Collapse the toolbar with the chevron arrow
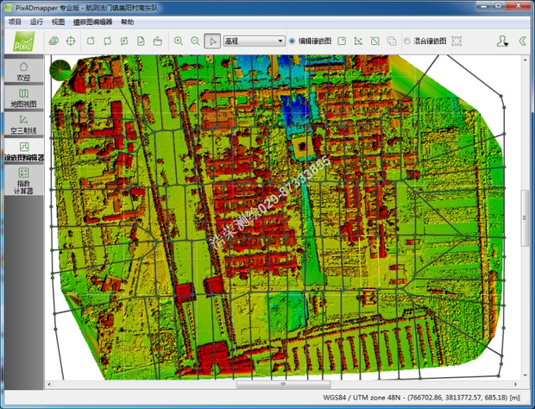Image resolution: width=535 pixels, height=409 pixels. 522,41
